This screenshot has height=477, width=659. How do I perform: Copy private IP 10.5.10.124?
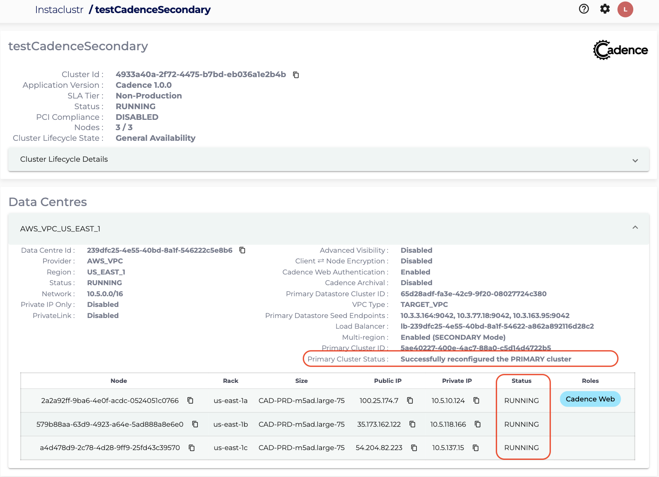pyautogui.click(x=477, y=401)
